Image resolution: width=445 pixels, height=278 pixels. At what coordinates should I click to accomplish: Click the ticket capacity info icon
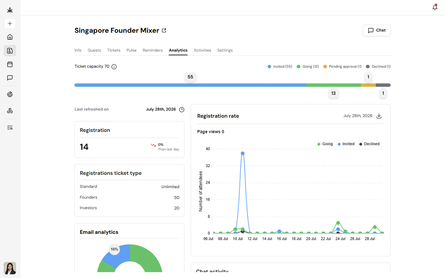coord(114,67)
